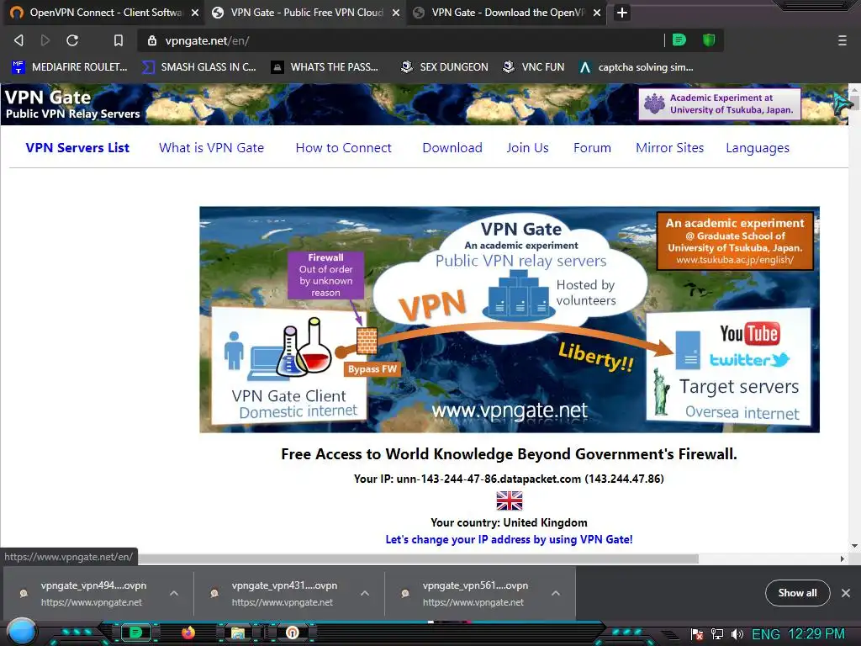Image resolution: width=861 pixels, height=646 pixels.
Task: Open the Start orb menu
Action: 22,632
